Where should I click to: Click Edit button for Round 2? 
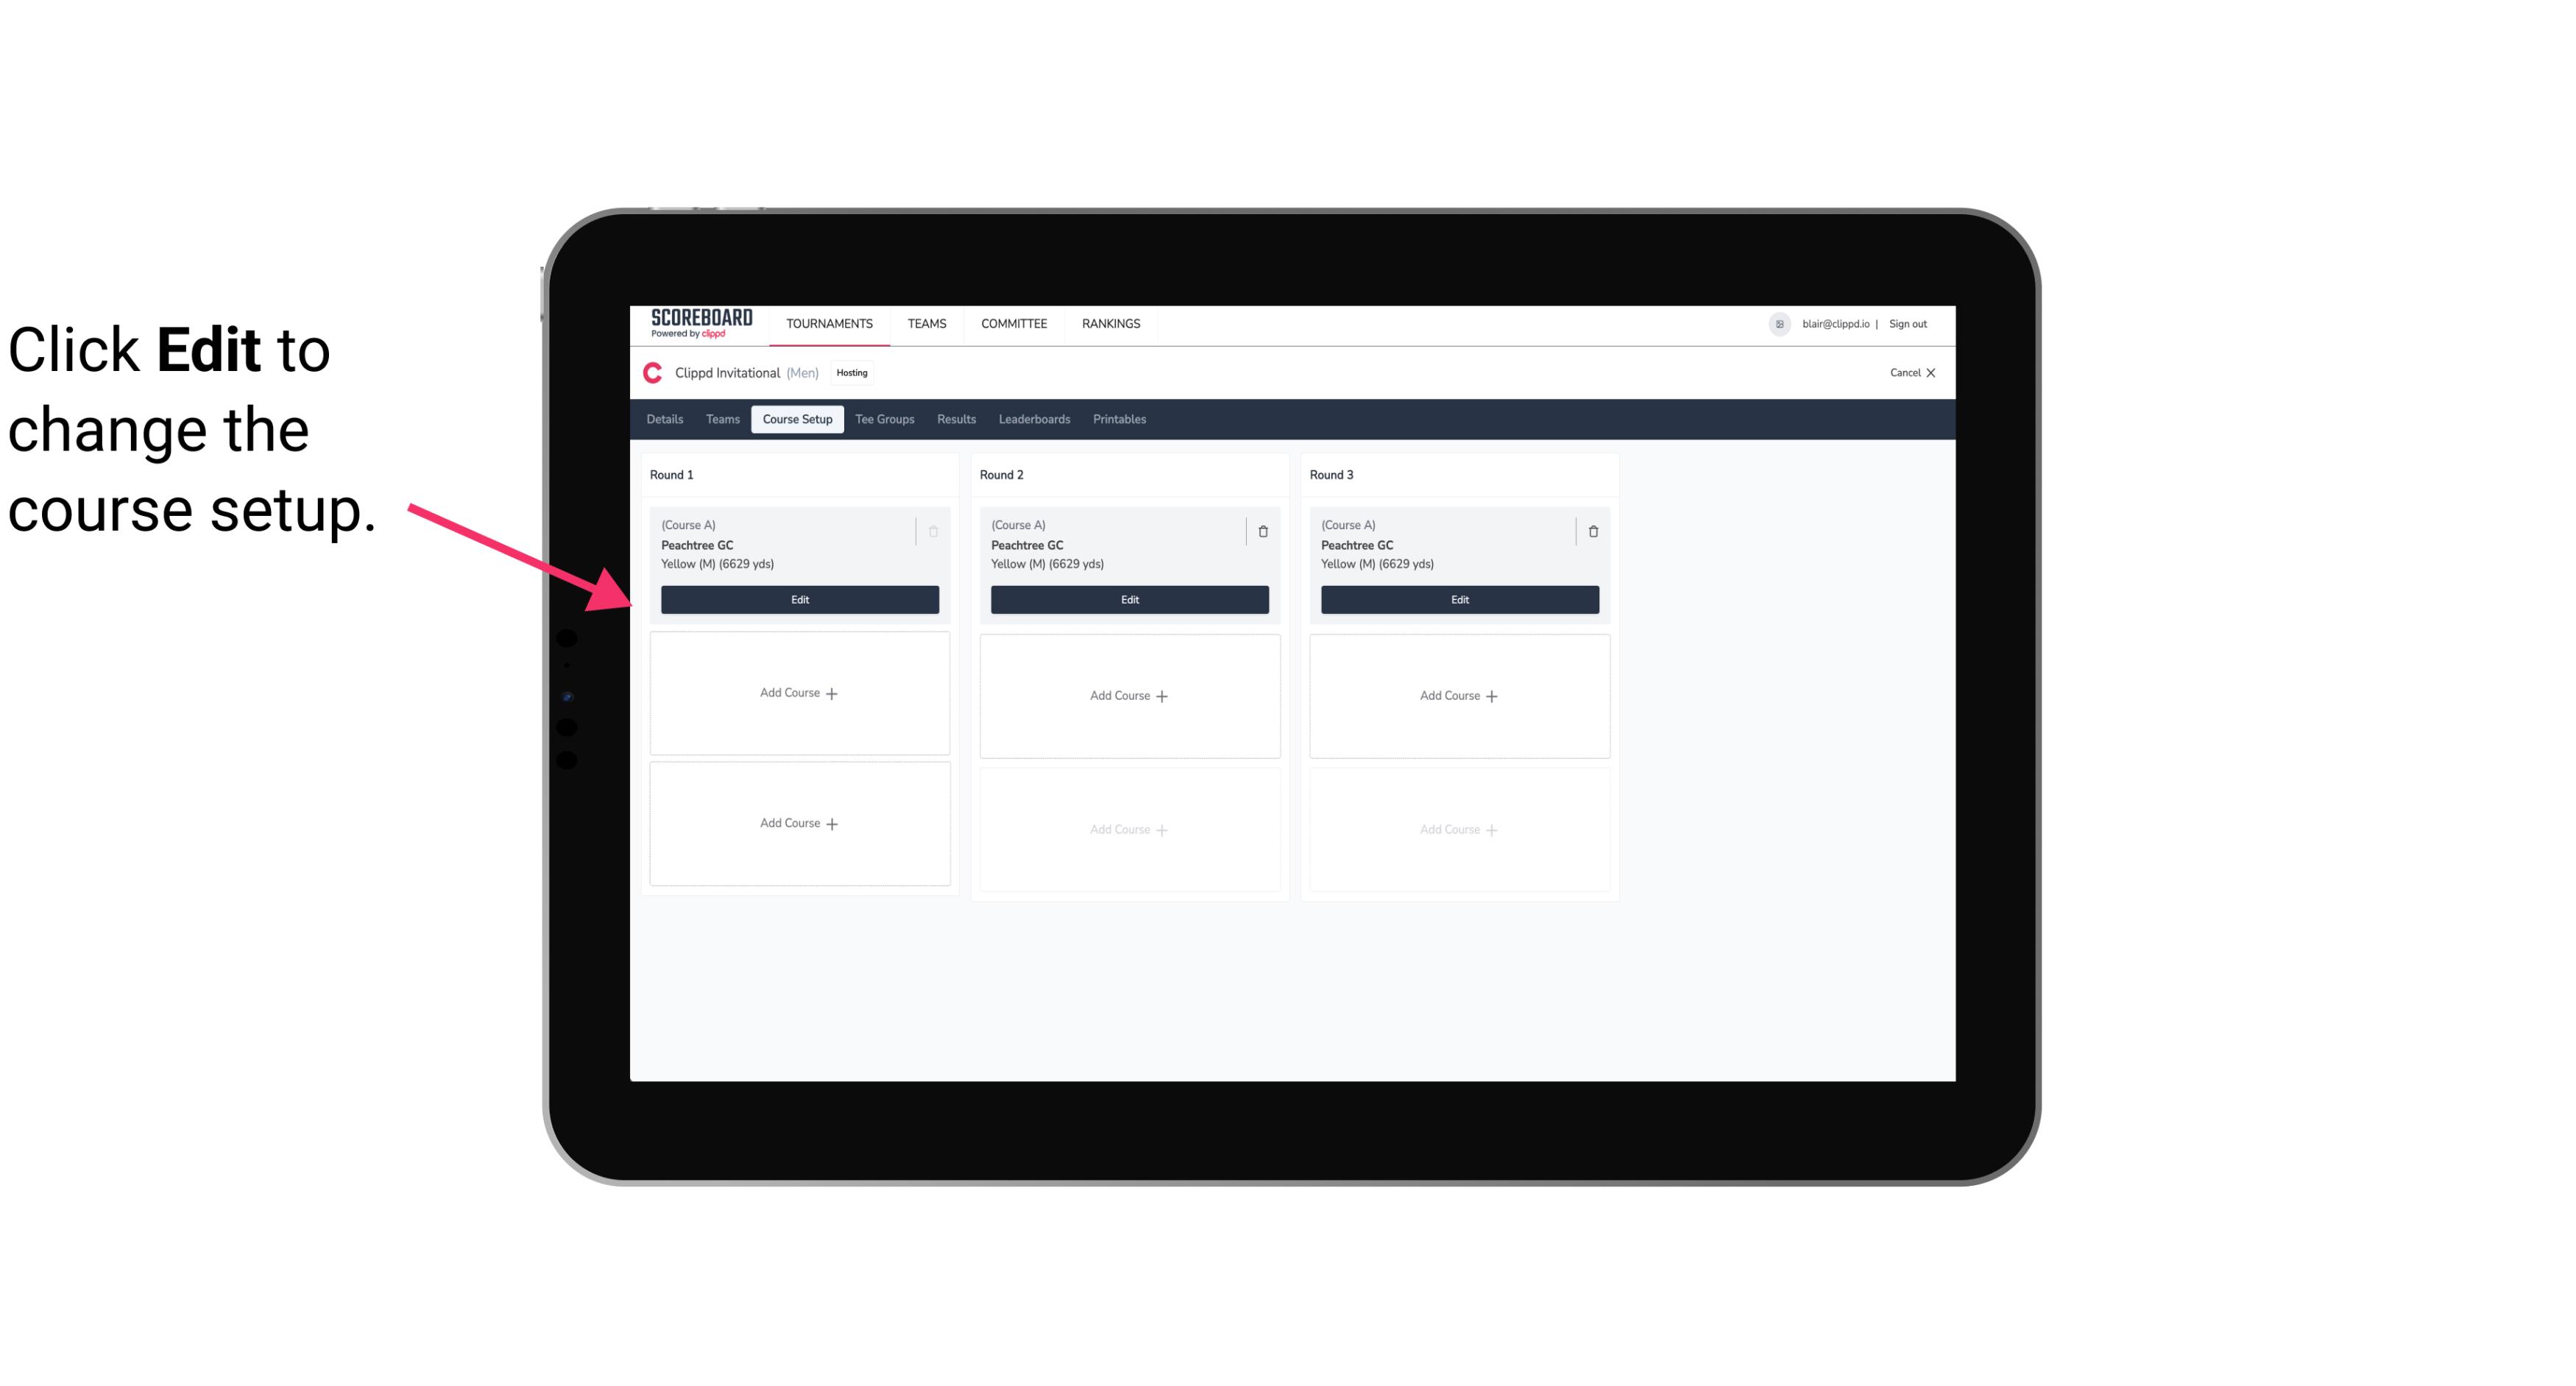point(1128,599)
